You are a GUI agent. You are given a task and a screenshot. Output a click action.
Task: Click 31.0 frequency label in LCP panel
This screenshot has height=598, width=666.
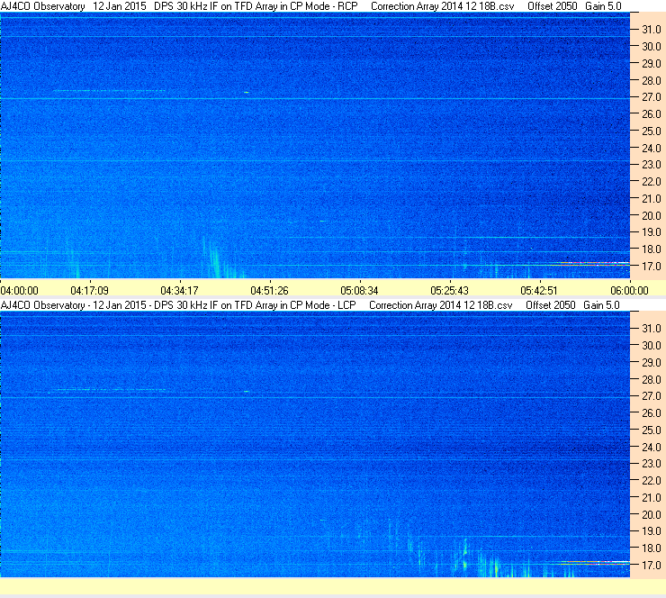pos(651,329)
